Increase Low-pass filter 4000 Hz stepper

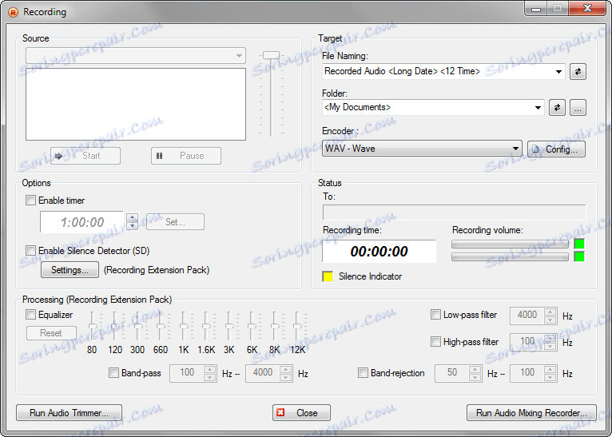(550, 312)
